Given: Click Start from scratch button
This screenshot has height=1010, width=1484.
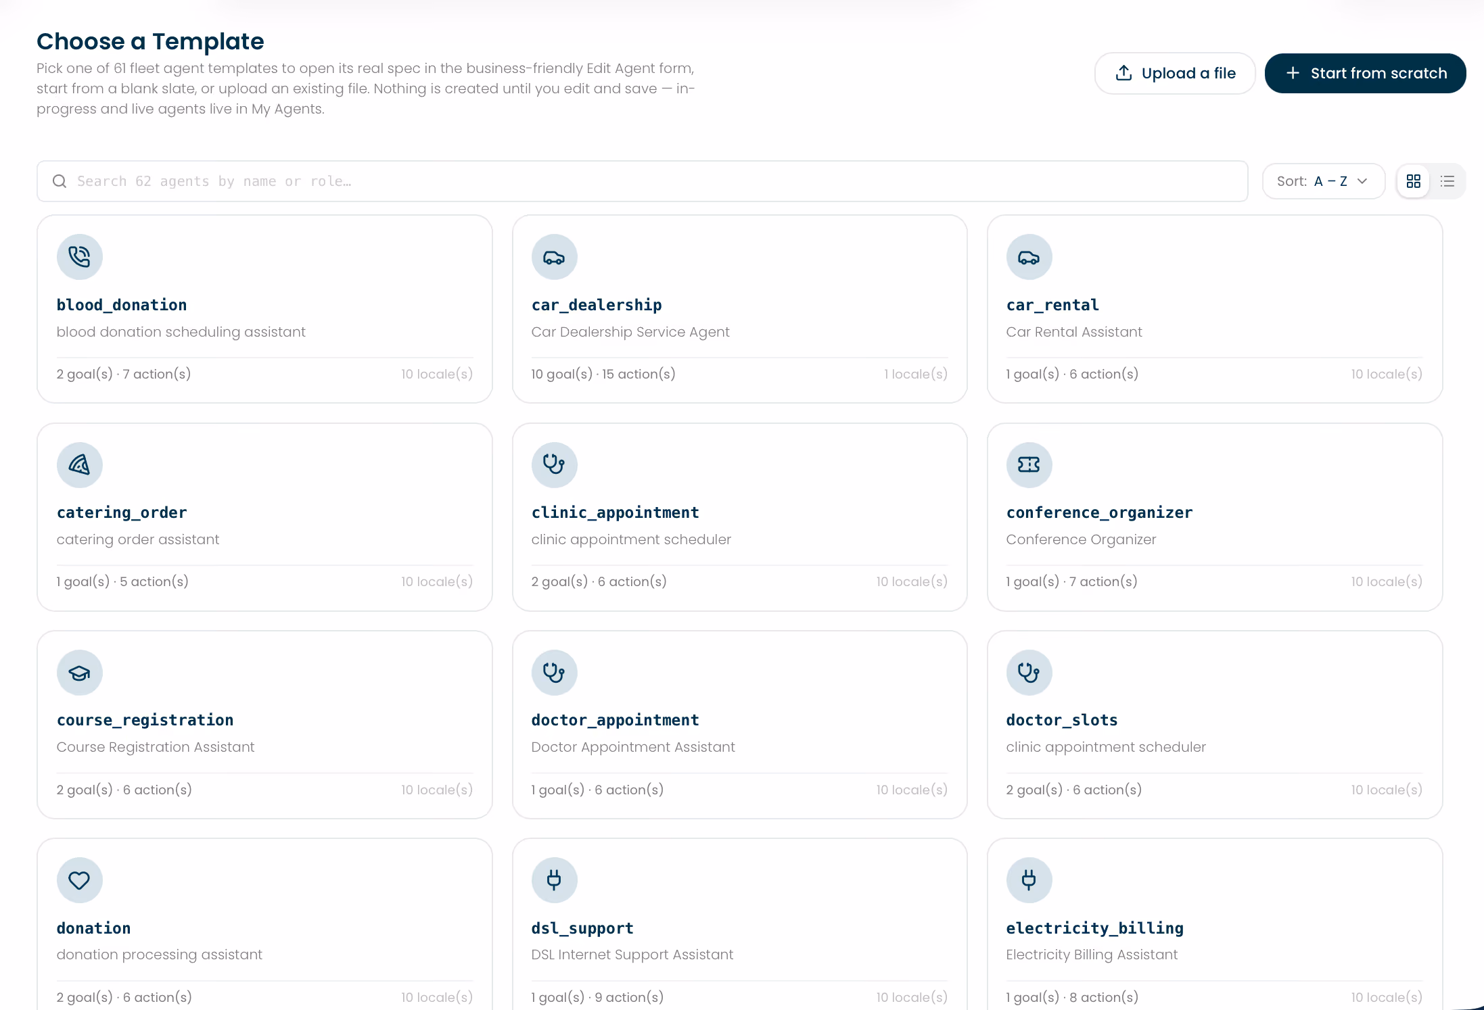Looking at the screenshot, I should pyautogui.click(x=1365, y=73).
